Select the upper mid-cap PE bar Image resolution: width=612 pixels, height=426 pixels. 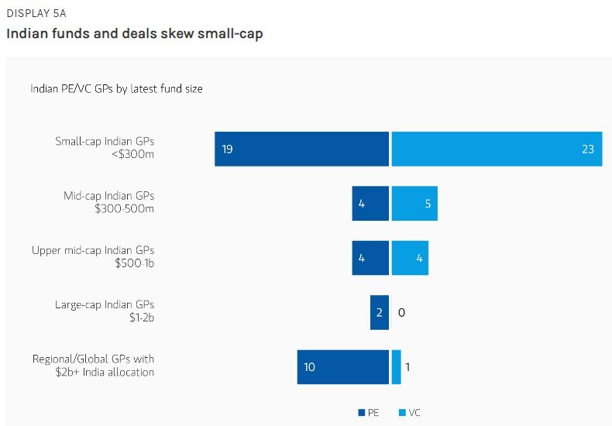(370, 258)
